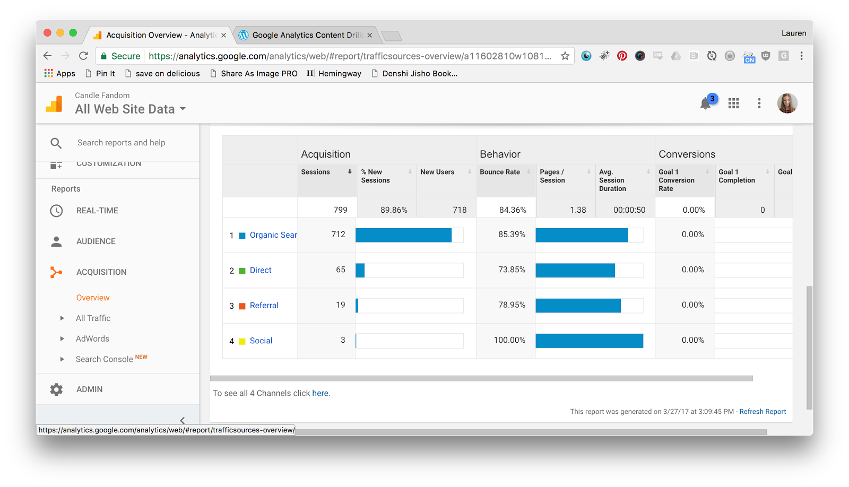Click the table's horizontal scrollbar
Viewport: 849px width, 487px height.
[481, 379]
